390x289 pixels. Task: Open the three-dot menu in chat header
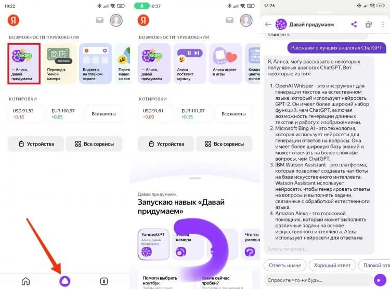coord(383,24)
